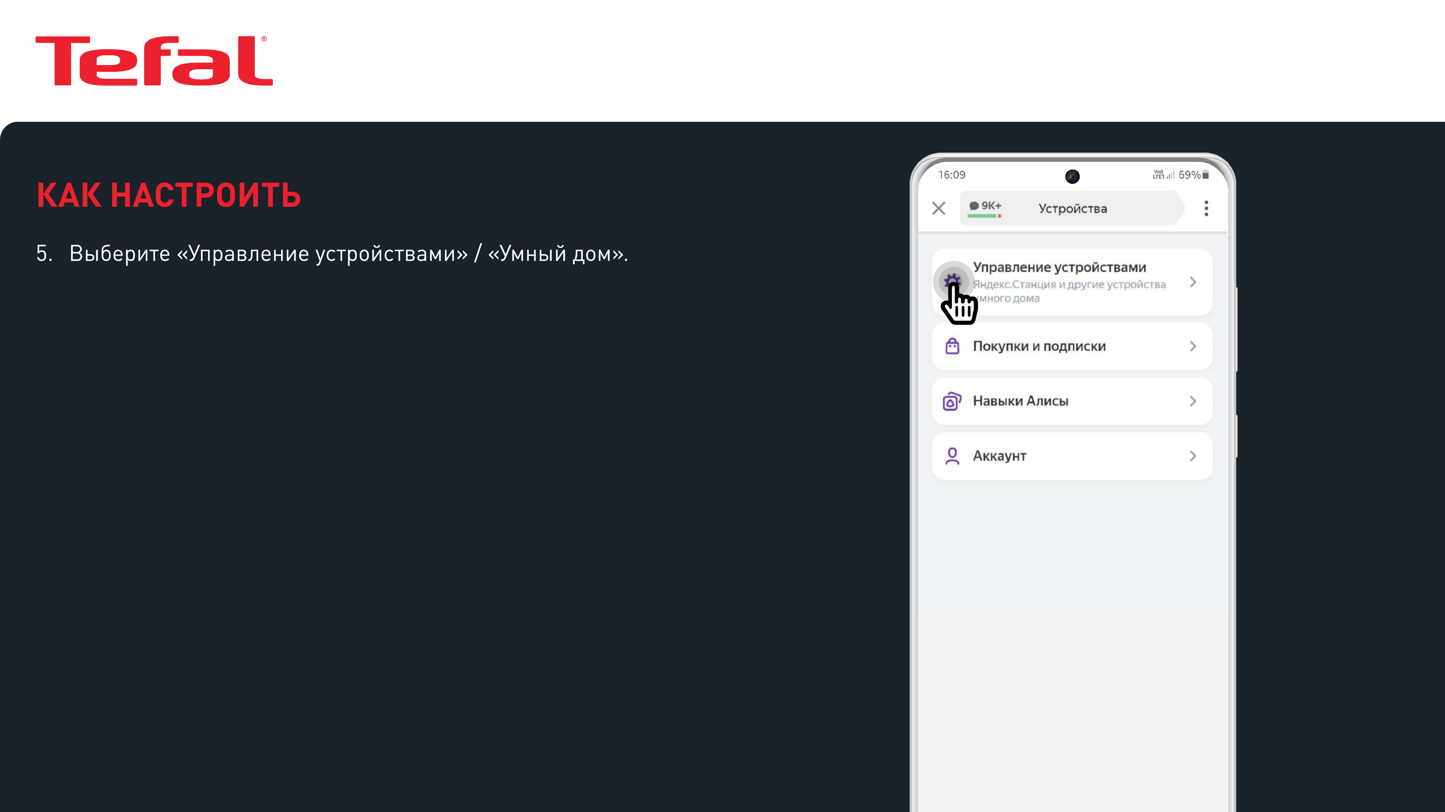
Task: Click the chevron next to Аккаунт
Action: tap(1193, 456)
